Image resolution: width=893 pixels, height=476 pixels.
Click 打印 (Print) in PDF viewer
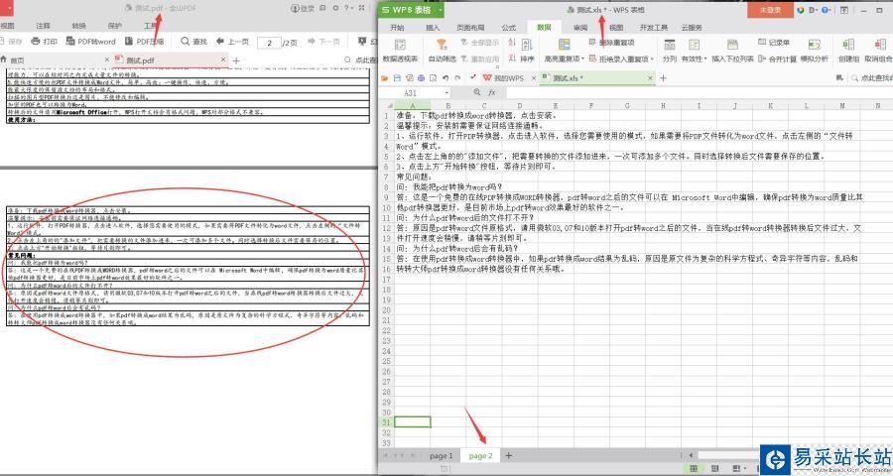[45, 42]
